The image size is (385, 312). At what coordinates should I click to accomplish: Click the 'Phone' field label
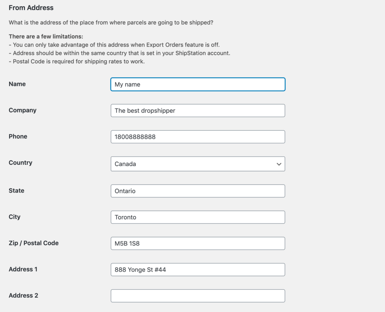[x=18, y=136]
